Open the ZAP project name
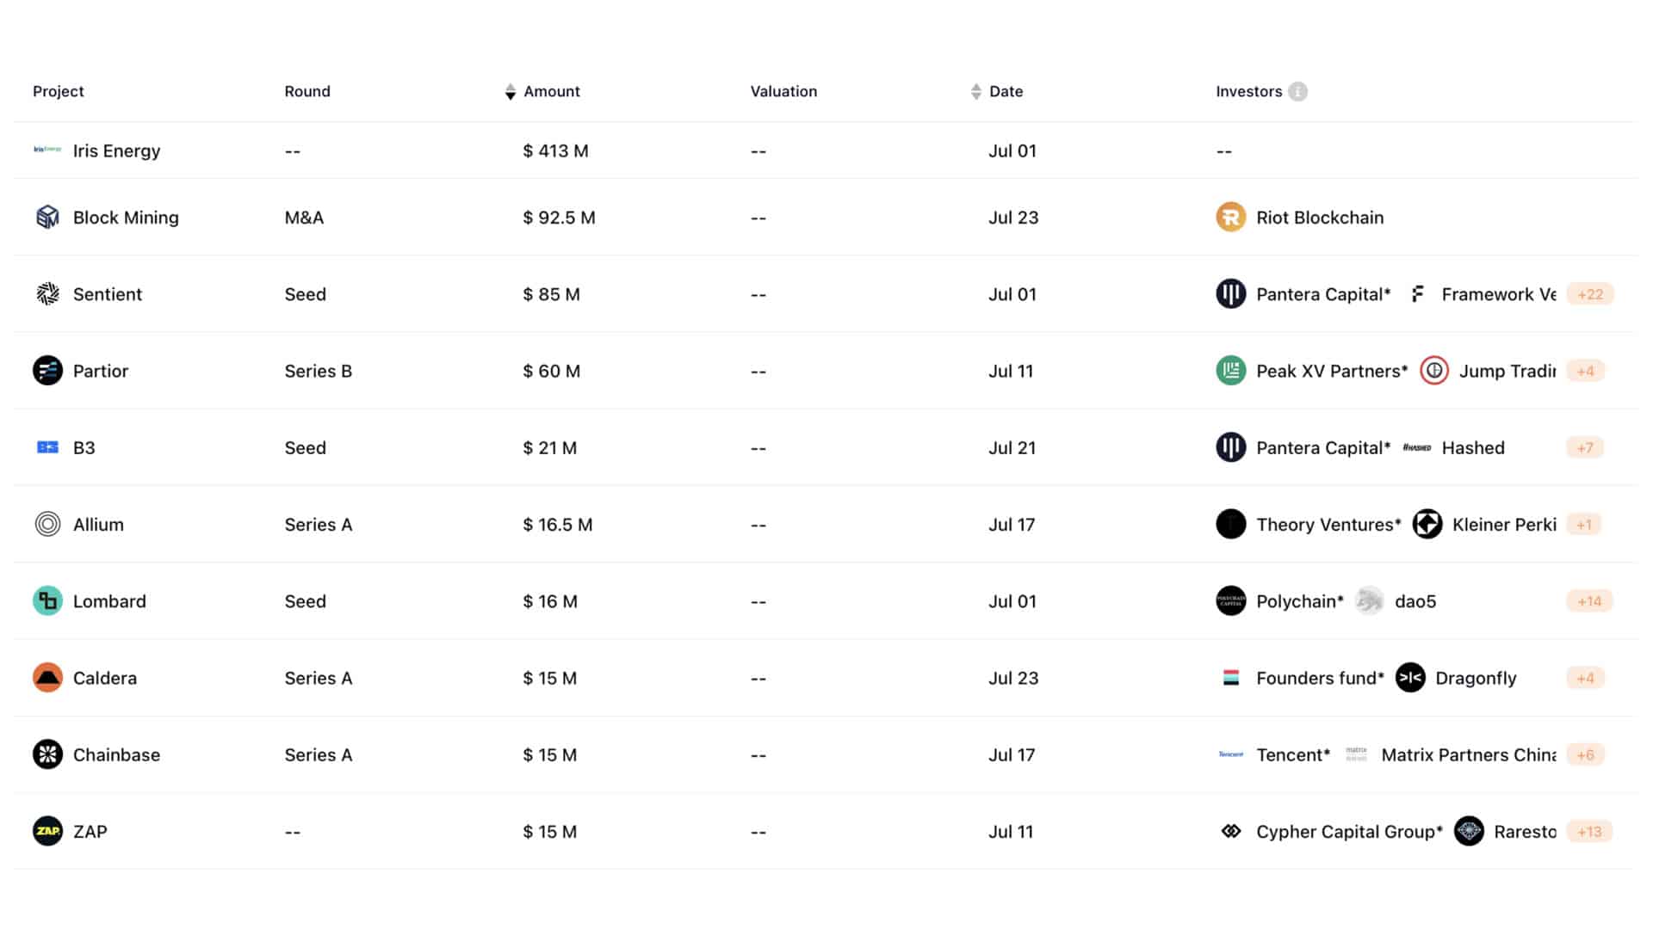The width and height of the screenshot is (1653, 929). (90, 831)
